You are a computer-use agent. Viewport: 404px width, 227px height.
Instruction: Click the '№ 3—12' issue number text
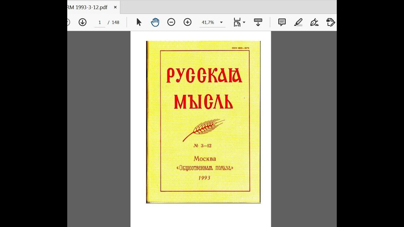(202, 146)
